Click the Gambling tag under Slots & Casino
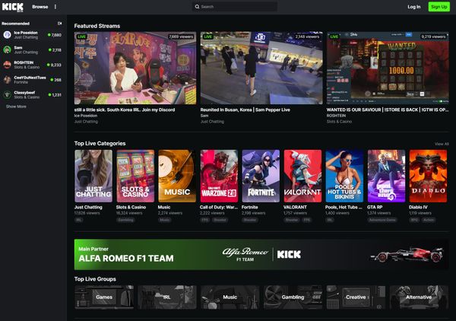 (x=125, y=220)
